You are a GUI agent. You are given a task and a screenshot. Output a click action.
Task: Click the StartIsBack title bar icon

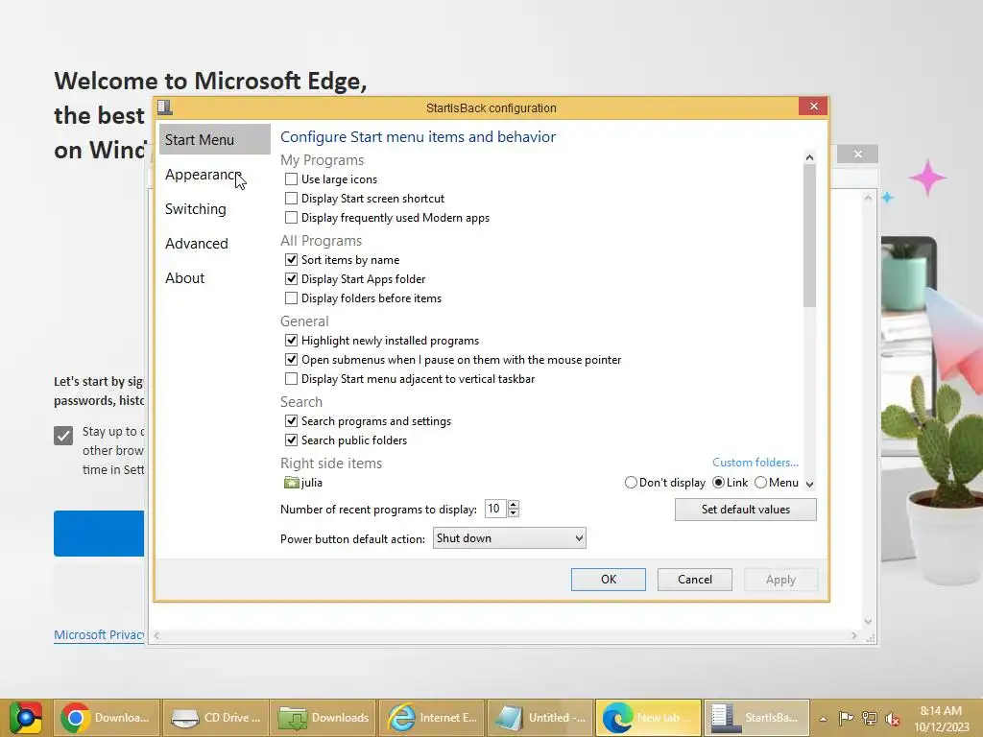(165, 107)
